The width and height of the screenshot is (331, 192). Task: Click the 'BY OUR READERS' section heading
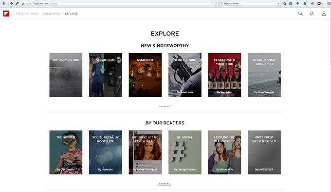(165, 123)
